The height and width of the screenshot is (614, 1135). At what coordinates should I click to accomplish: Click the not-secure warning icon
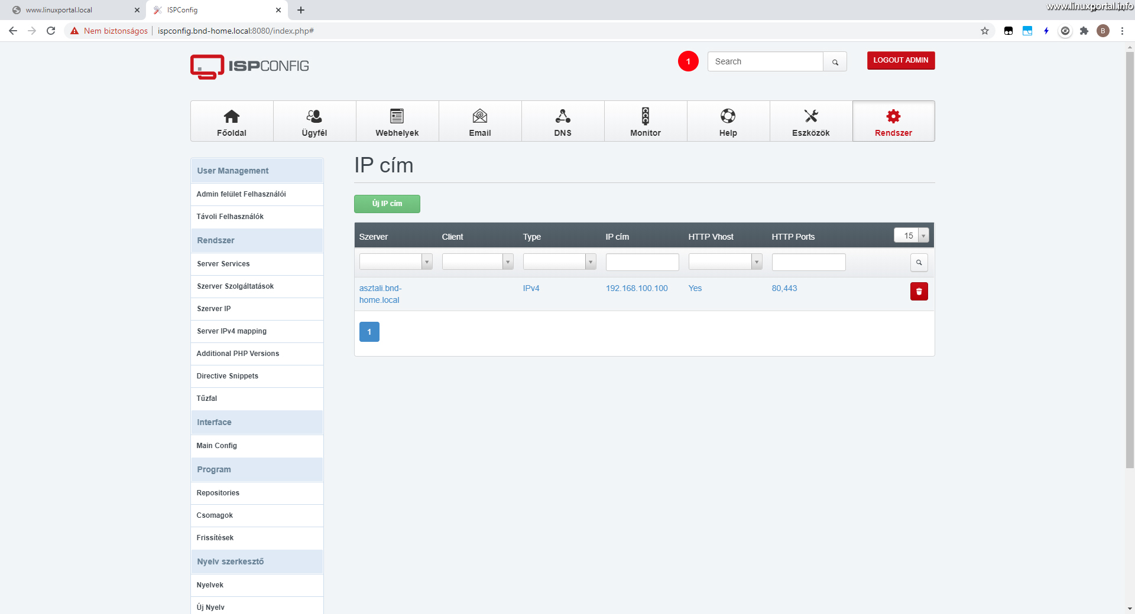pos(74,31)
